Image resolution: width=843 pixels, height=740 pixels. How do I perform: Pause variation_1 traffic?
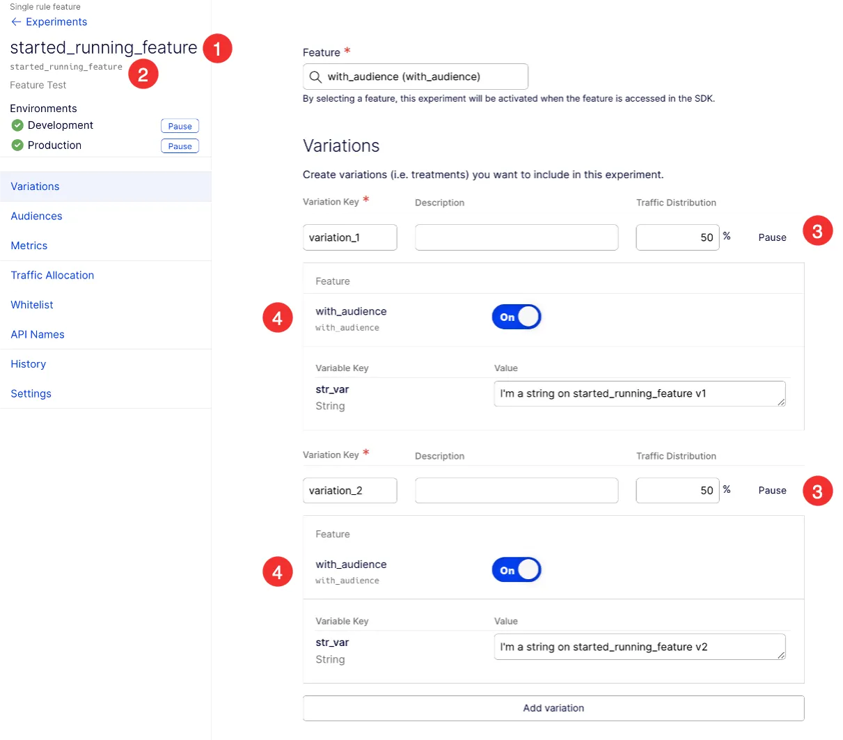click(x=773, y=237)
